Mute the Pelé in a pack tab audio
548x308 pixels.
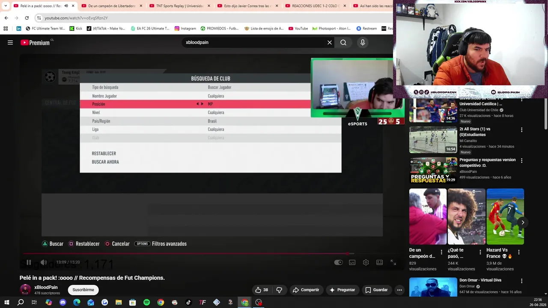pos(66,6)
